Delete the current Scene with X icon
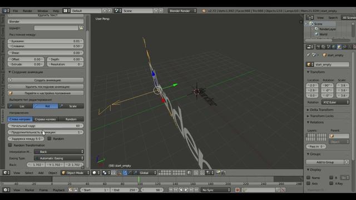 (161, 11)
